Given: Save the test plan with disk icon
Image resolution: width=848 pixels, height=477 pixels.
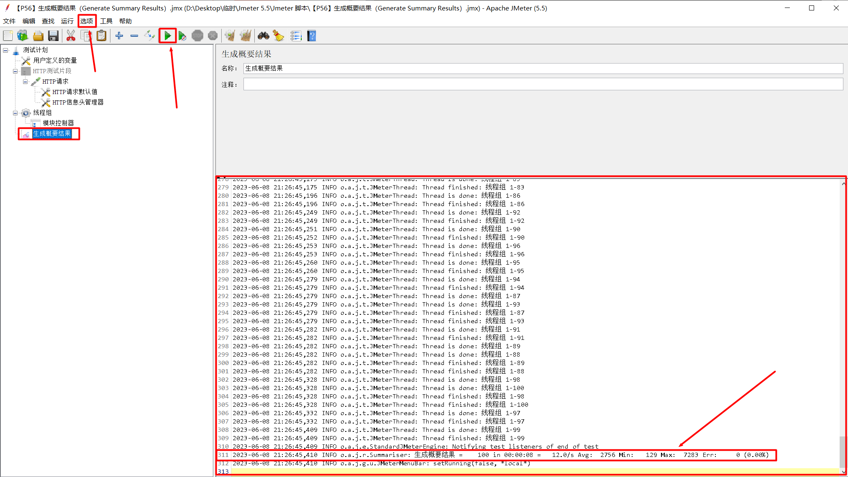Looking at the screenshot, I should pos(53,36).
